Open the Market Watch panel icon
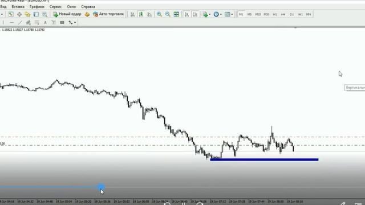 [x=11, y=14]
